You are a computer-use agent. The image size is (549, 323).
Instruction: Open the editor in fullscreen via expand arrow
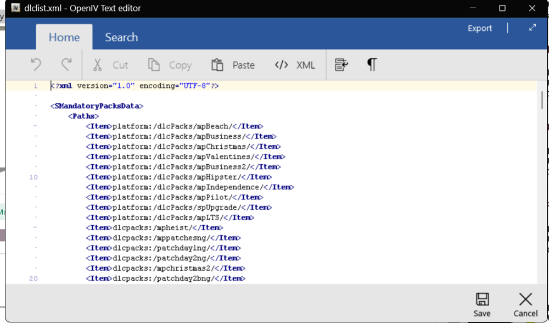[x=532, y=27]
